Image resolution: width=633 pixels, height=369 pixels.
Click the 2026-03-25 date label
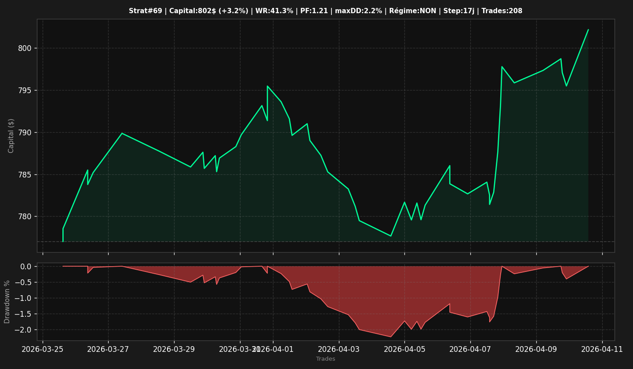point(43,350)
